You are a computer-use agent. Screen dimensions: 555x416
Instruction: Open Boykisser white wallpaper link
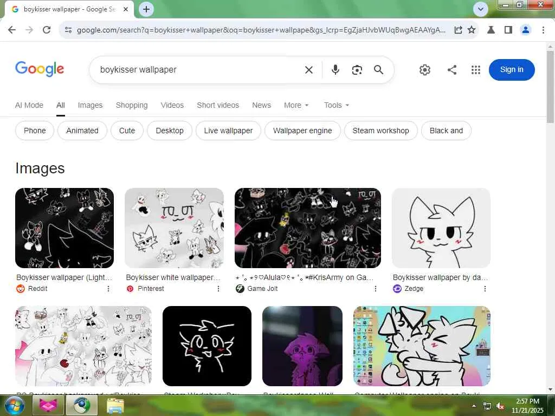(x=173, y=277)
